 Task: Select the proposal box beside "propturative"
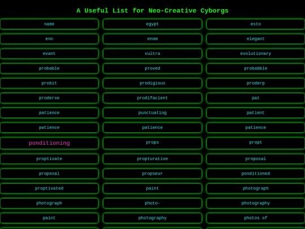[x=256, y=159]
